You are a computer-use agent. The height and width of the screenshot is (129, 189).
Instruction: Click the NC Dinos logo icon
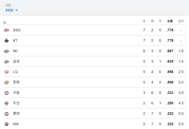(7, 51)
